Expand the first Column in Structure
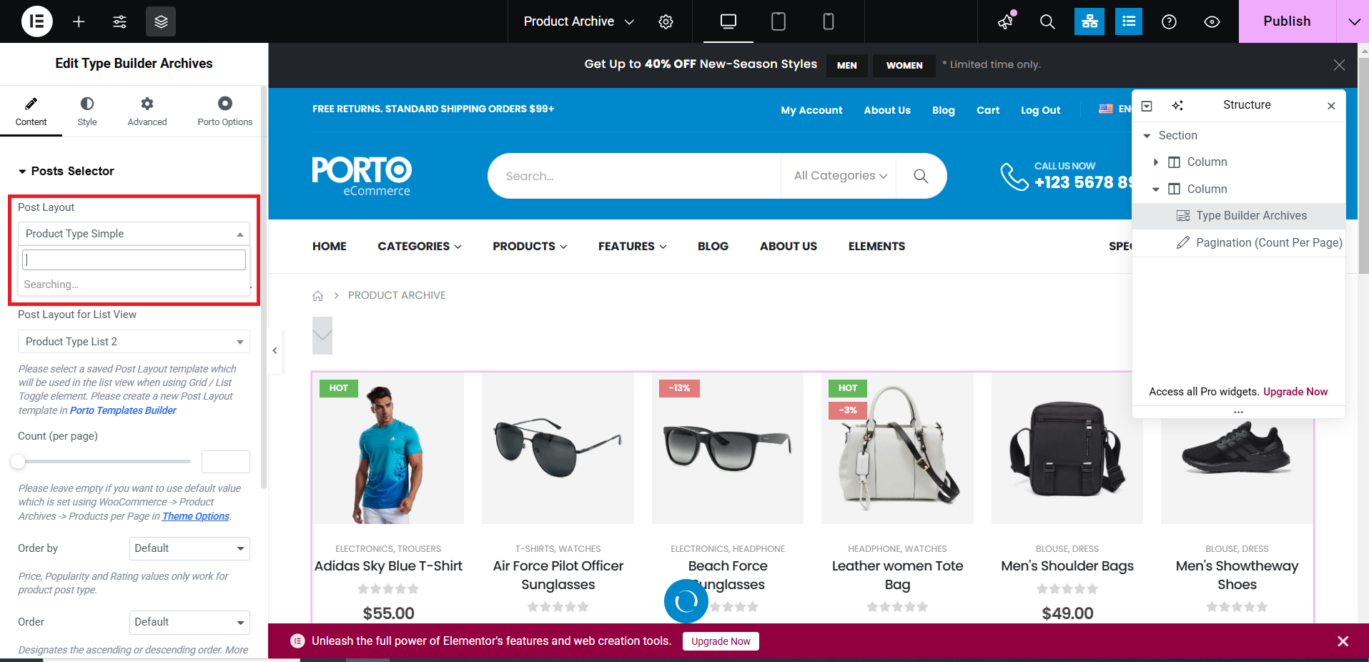1369x662 pixels. pos(1156,162)
